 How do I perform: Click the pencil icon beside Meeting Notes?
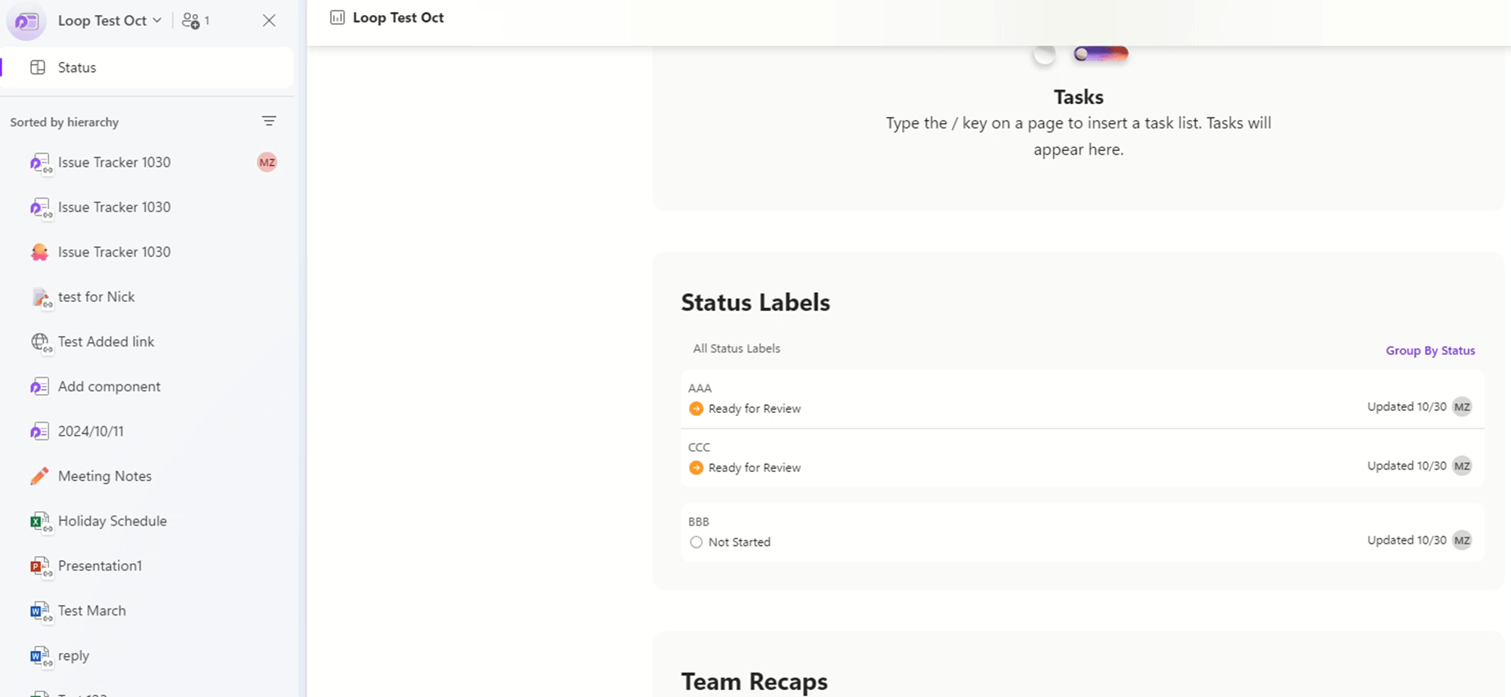[39, 476]
